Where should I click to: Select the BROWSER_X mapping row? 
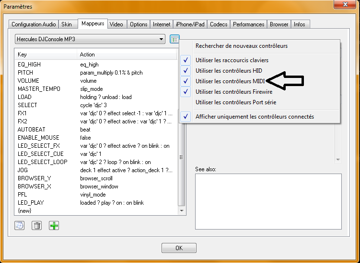(96, 186)
